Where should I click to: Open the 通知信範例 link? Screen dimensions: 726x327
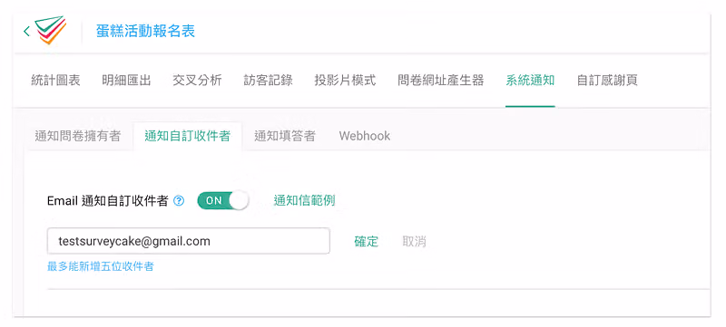pyautogui.click(x=304, y=200)
